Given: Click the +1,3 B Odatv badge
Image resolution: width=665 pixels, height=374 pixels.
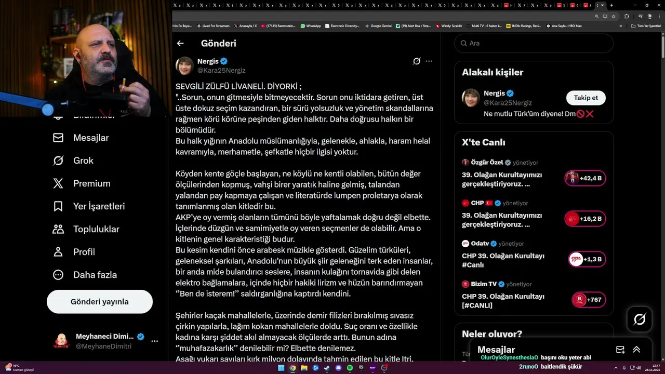Looking at the screenshot, I should 587,259.
